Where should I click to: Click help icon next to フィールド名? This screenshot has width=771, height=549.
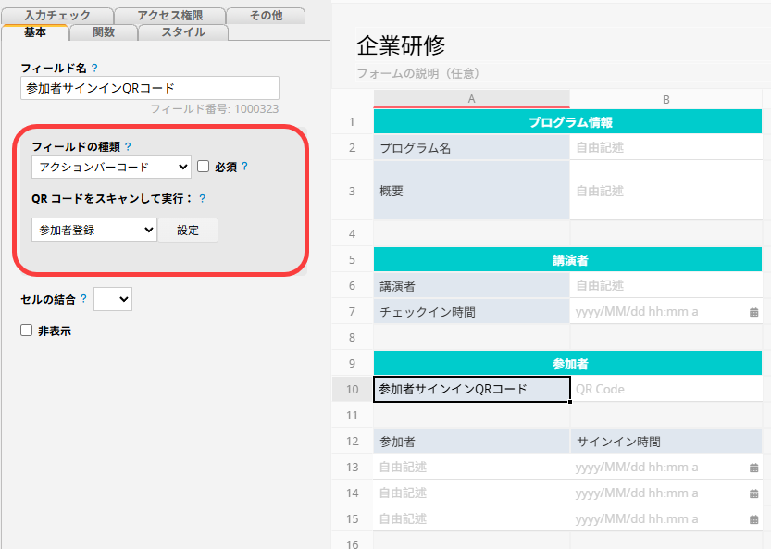pyautogui.click(x=95, y=69)
